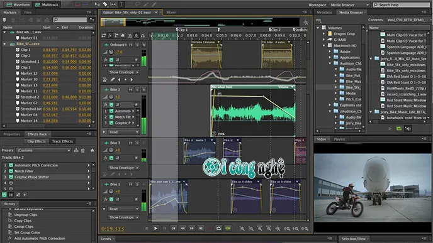Open the Workspace dropdown
433x243 pixels.
click(349, 4)
